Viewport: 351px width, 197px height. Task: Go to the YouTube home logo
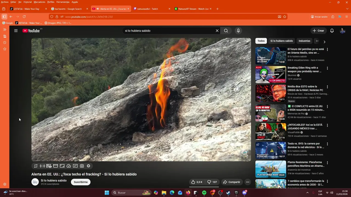[x=31, y=31]
